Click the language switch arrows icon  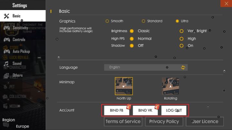pos(183,67)
